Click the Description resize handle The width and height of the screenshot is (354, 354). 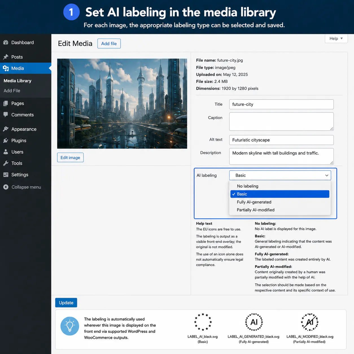click(332, 163)
